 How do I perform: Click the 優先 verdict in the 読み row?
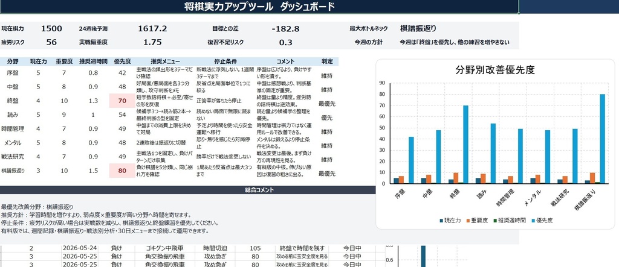pyautogui.click(x=327, y=118)
